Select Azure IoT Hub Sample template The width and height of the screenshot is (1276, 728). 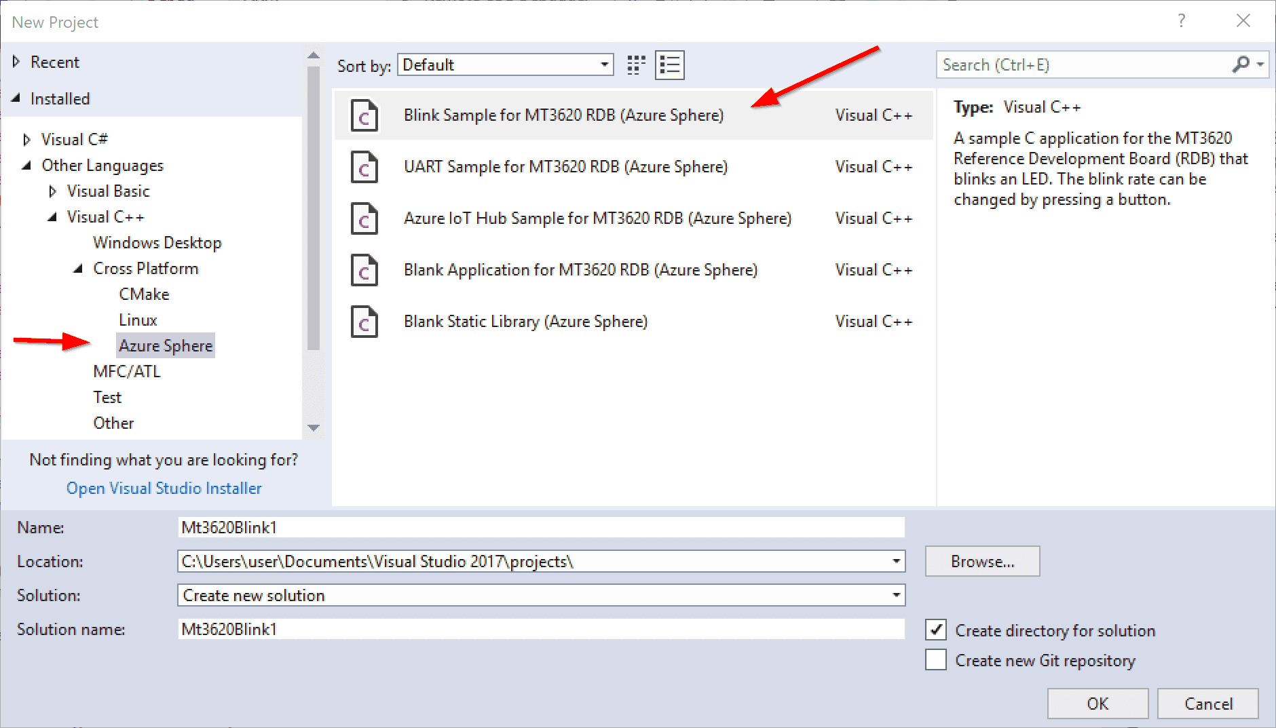(x=634, y=218)
